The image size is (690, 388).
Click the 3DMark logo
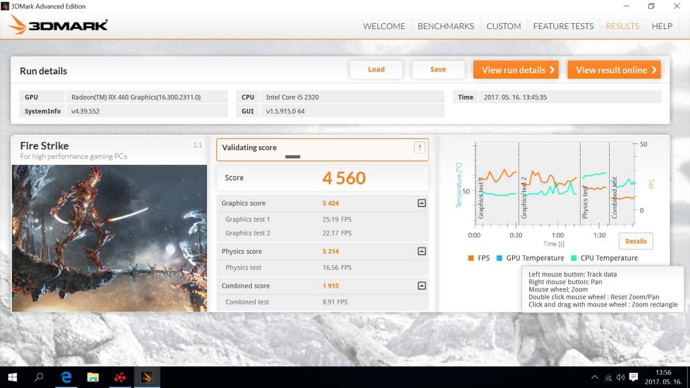(x=58, y=25)
